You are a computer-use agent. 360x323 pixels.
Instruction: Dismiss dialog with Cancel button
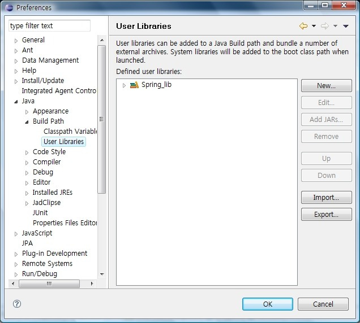click(x=323, y=304)
